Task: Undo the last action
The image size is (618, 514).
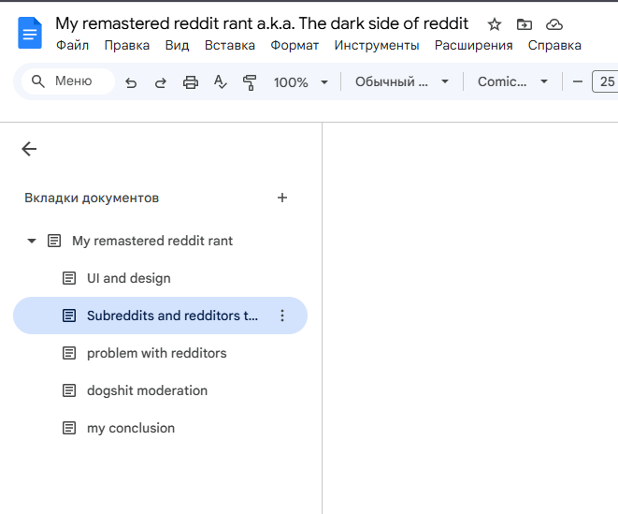Action: click(x=131, y=82)
